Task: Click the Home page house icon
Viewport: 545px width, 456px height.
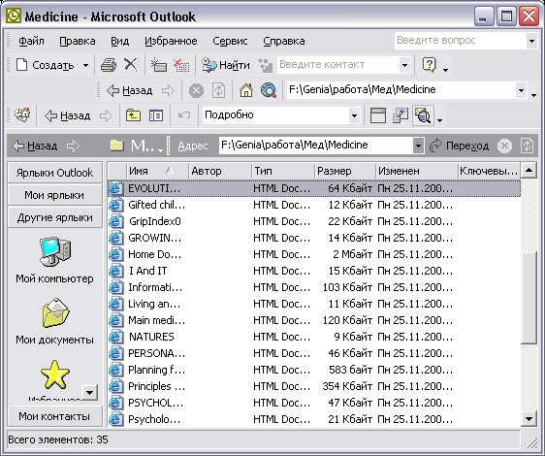Action: tap(246, 91)
